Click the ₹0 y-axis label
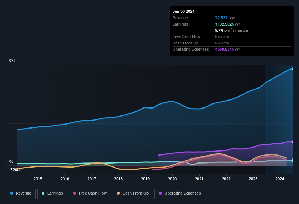The width and height of the screenshot is (299, 204). [11, 161]
